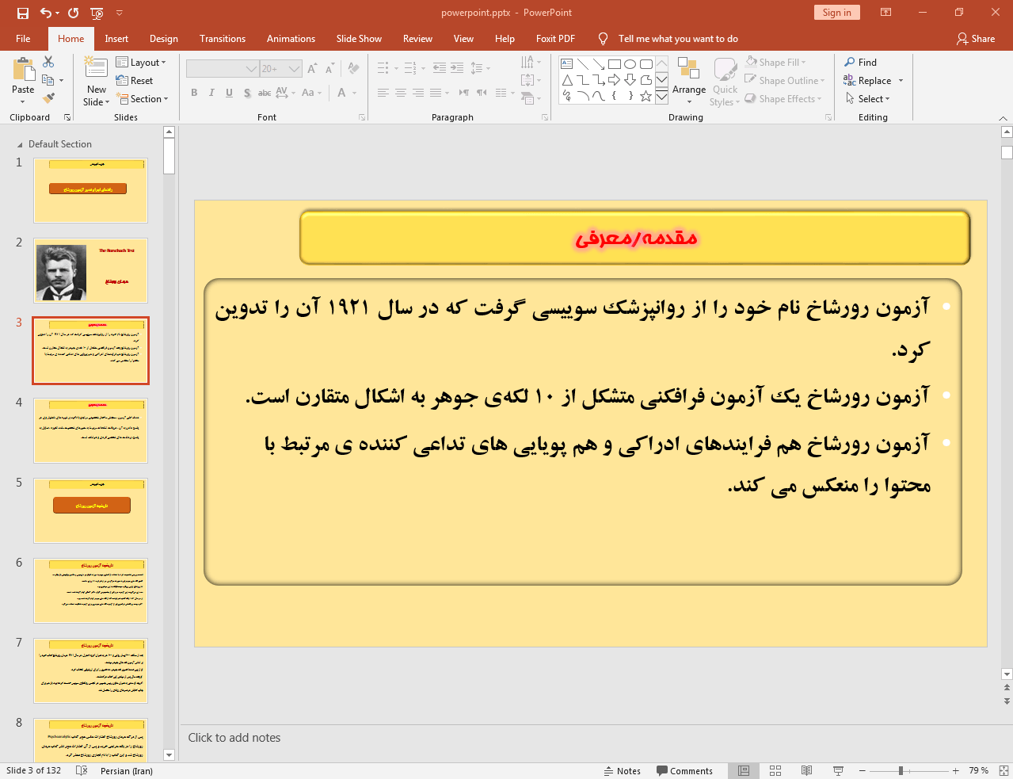
Task: Click the Fit slide to window icon
Action: click(1003, 770)
